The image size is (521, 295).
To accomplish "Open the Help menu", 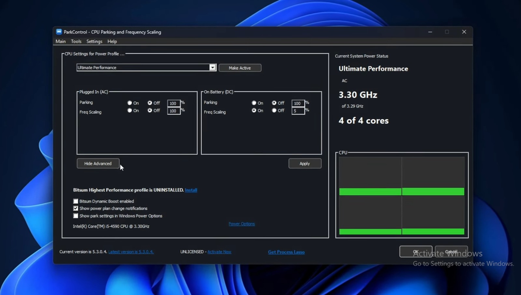I will coord(112,41).
